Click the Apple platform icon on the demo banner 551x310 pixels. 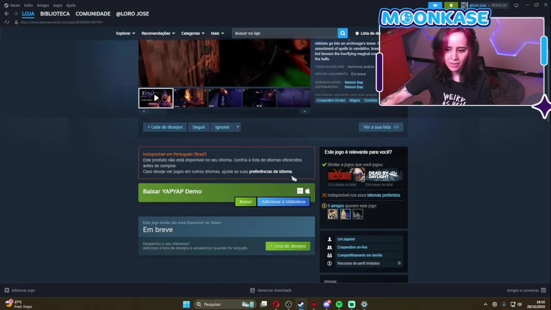click(307, 191)
